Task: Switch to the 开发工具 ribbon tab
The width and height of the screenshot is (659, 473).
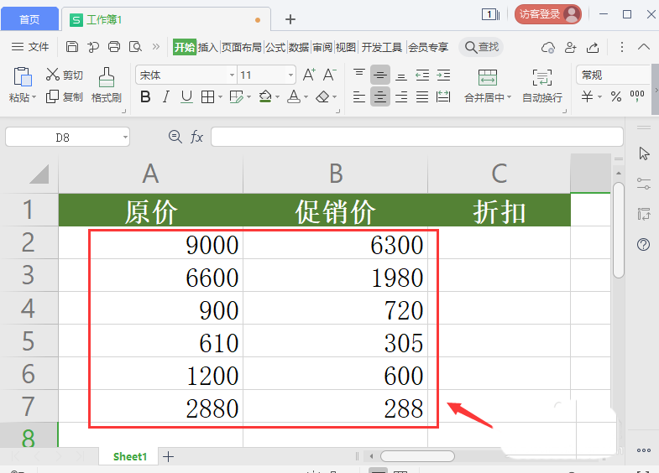Action: click(382, 47)
